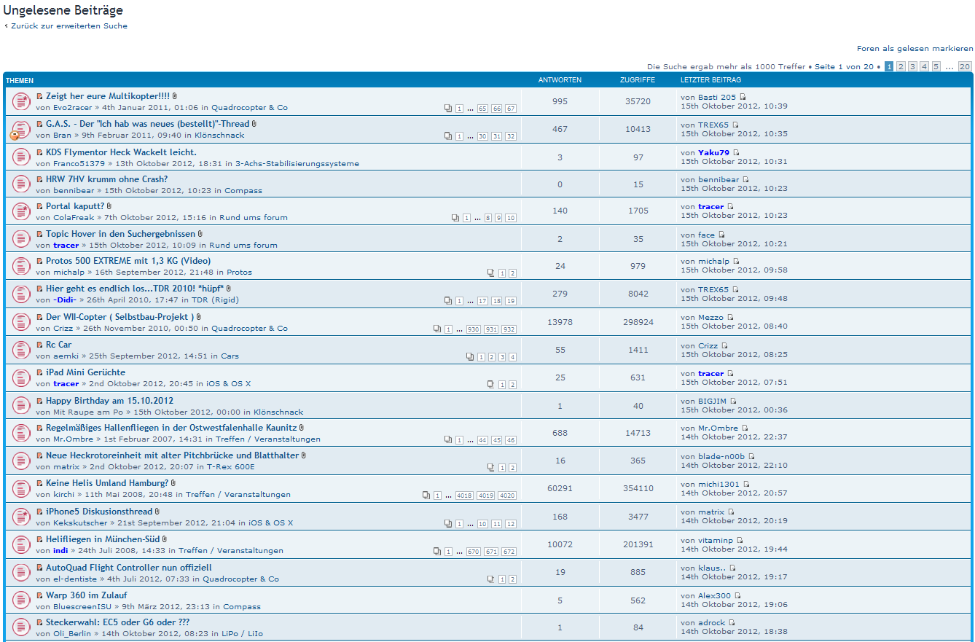Mark forums as read link

[x=915, y=48]
